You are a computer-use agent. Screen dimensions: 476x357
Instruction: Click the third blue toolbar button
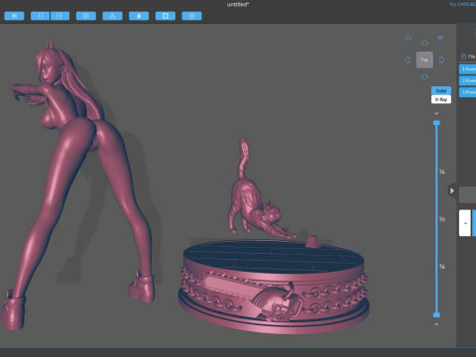coord(59,16)
